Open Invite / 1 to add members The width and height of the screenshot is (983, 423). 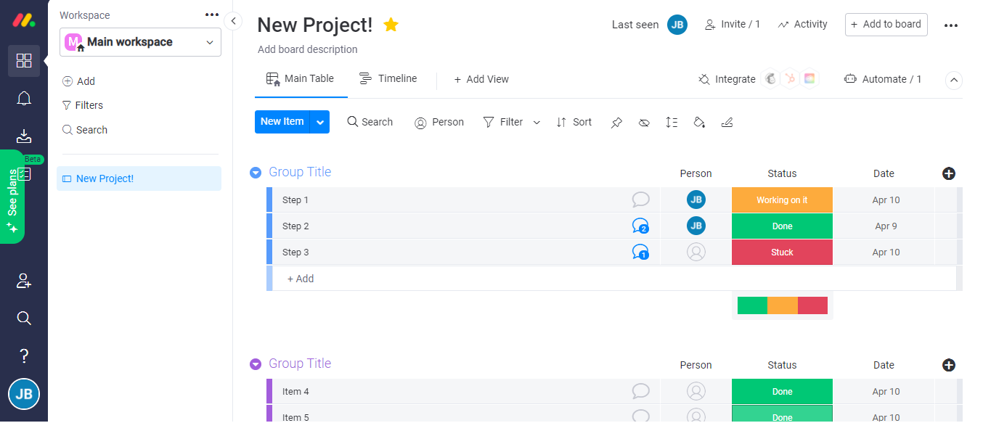[x=732, y=24]
